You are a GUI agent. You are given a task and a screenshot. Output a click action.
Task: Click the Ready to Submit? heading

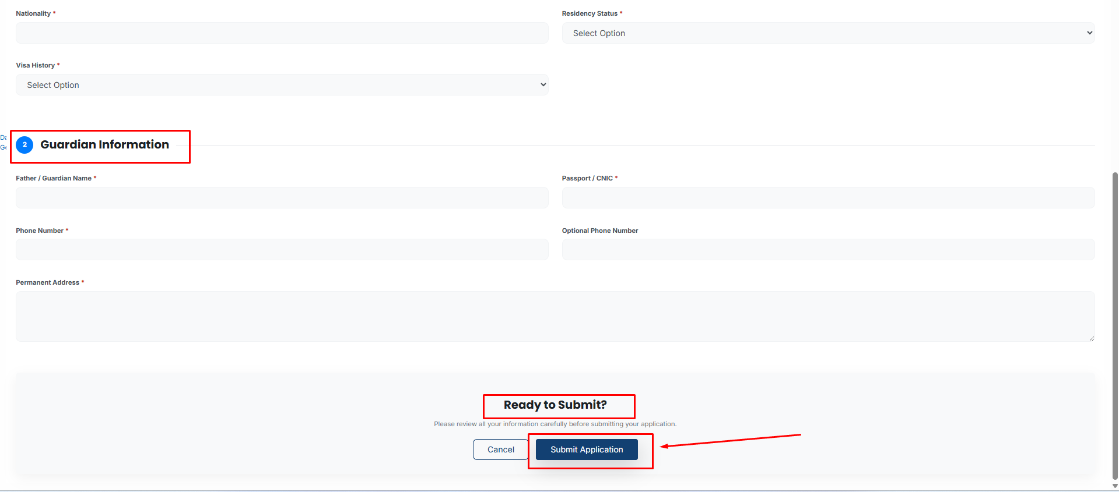[x=555, y=405]
